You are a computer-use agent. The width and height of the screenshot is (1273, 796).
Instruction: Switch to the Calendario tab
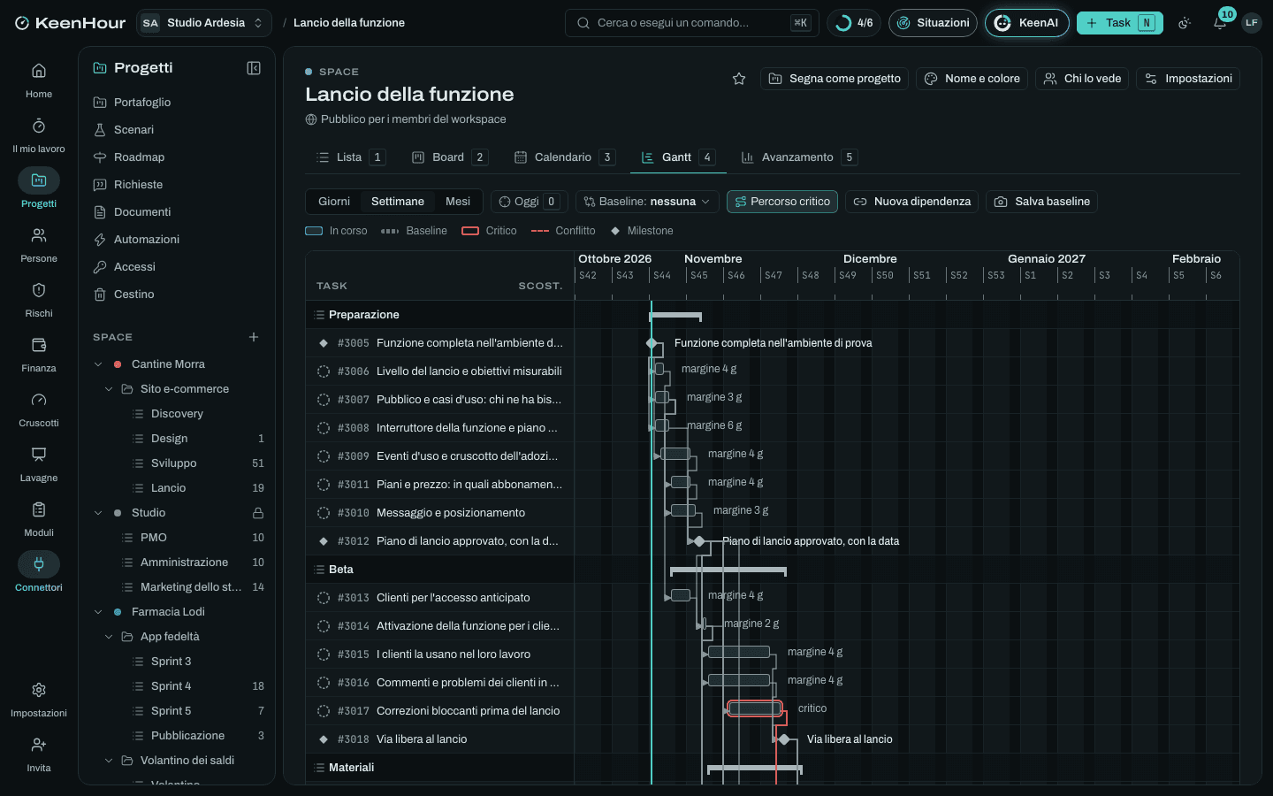(564, 157)
